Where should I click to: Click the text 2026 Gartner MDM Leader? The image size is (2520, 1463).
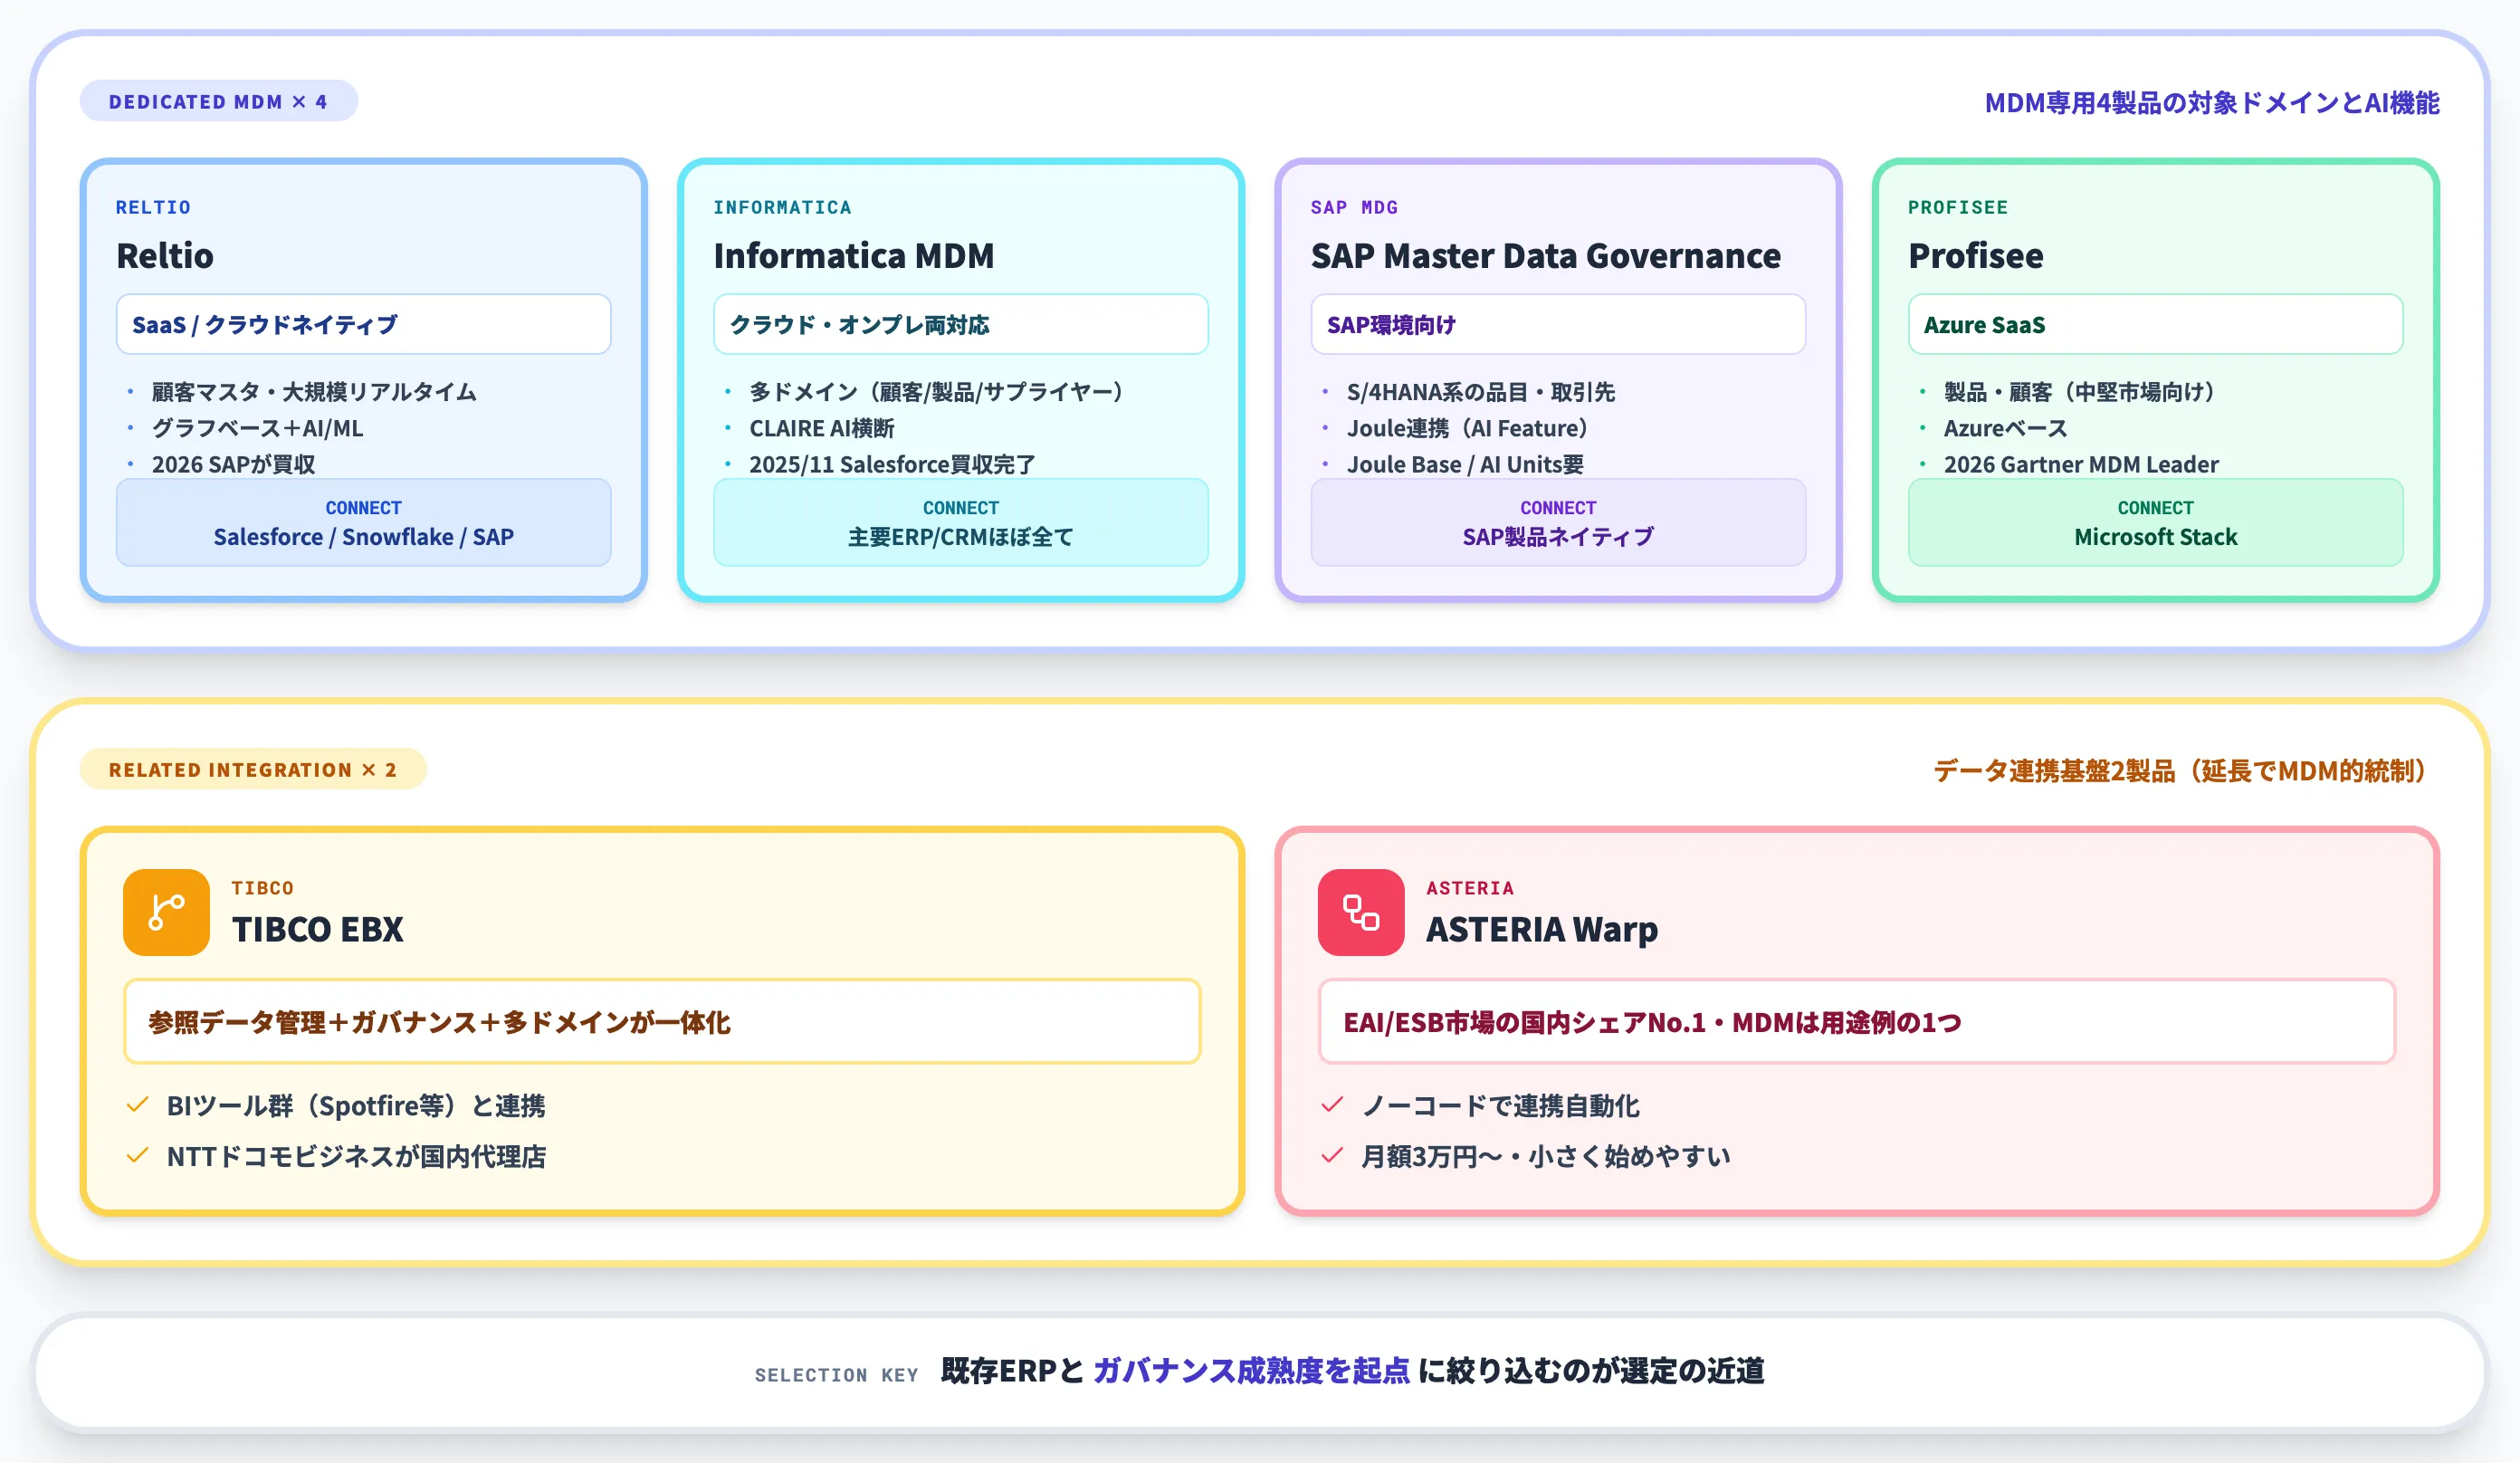tap(2081, 464)
